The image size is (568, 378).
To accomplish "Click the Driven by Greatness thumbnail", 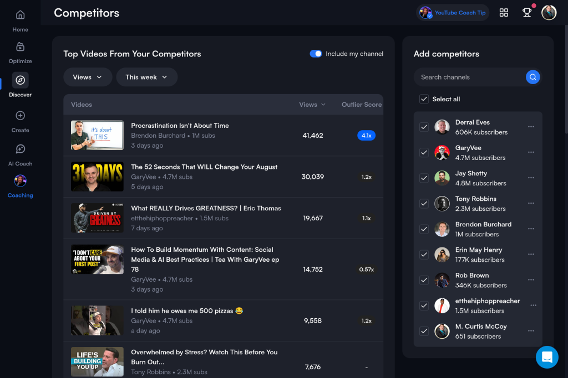I will click(97, 218).
